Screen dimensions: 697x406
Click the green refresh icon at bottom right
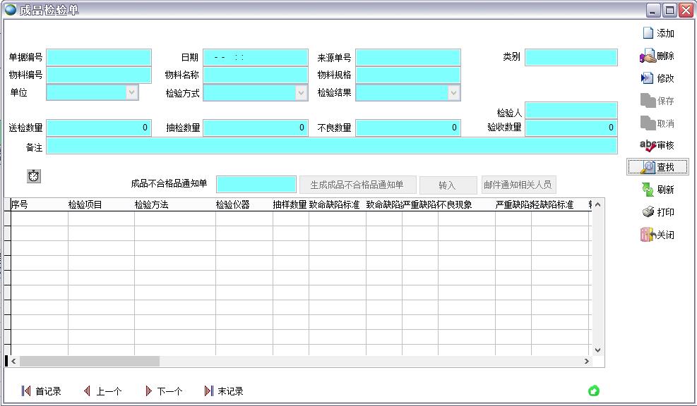(593, 390)
